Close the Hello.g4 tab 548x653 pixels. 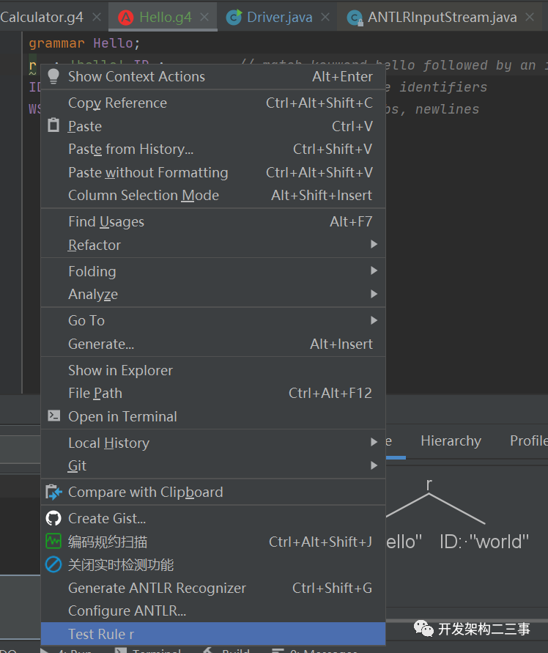(x=204, y=17)
